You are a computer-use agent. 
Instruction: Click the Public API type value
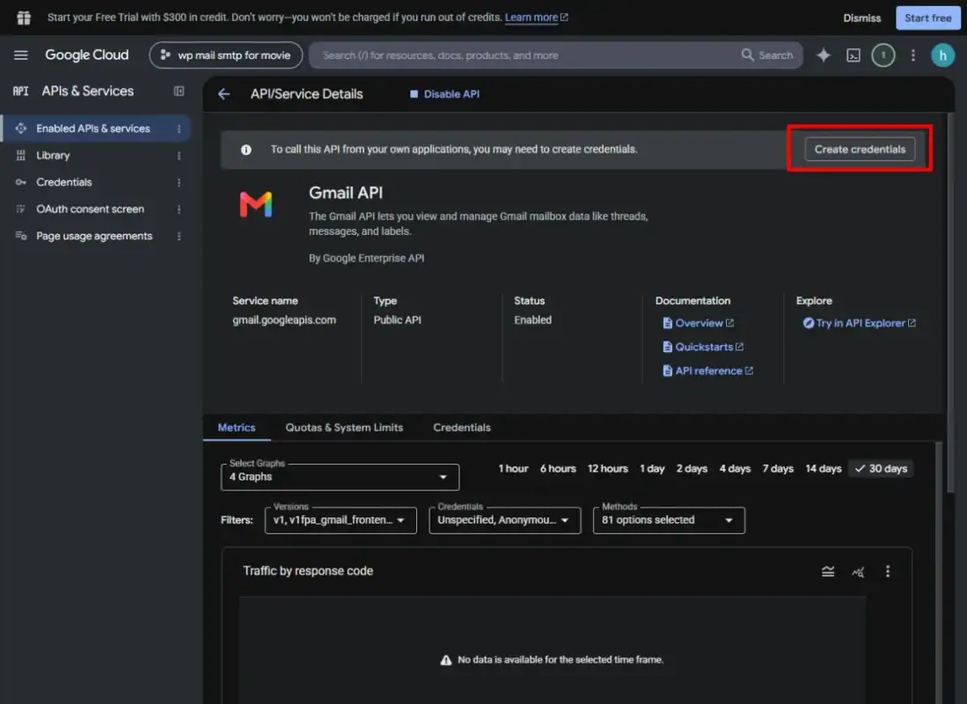pyautogui.click(x=397, y=319)
